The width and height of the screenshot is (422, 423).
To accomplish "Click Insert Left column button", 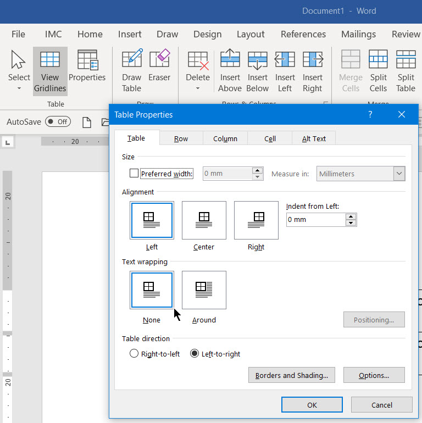I will (x=285, y=71).
